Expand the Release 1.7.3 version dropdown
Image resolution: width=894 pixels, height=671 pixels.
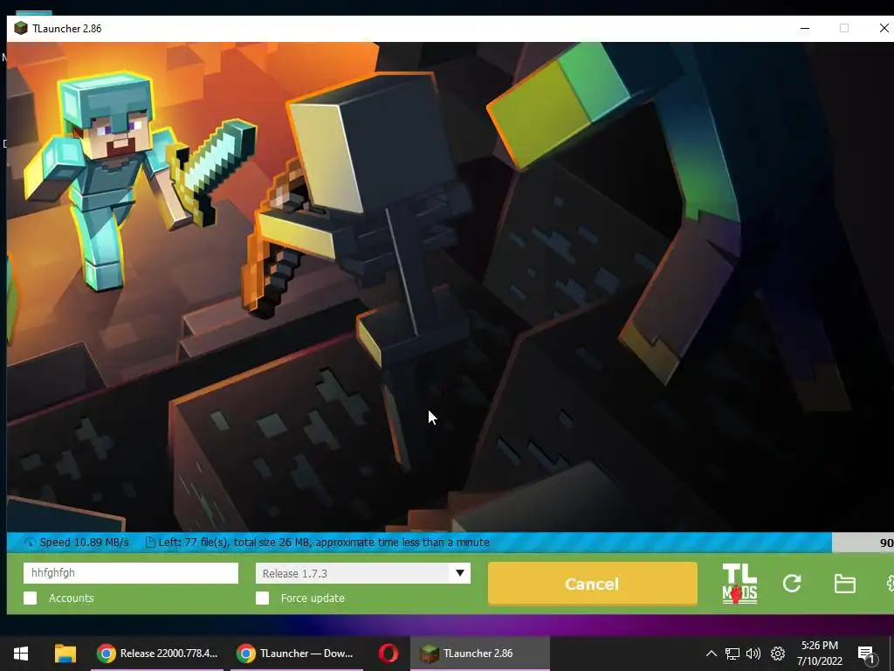[363, 573]
